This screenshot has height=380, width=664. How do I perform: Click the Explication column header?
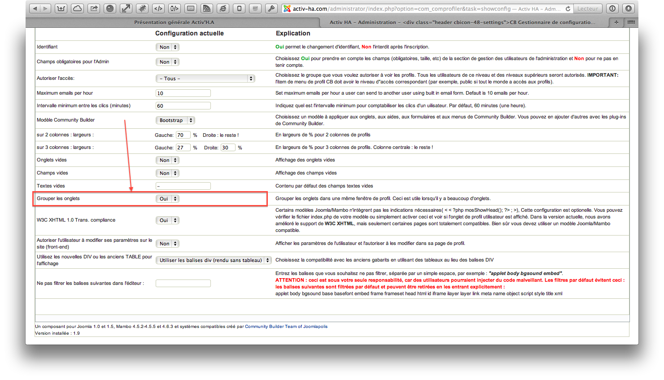click(x=293, y=33)
